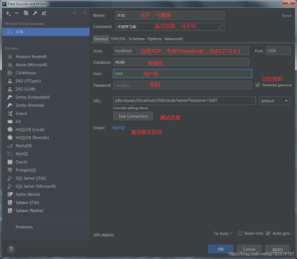Open the URL type default dropdown
Screen dimensions: 297x259
coord(274,101)
